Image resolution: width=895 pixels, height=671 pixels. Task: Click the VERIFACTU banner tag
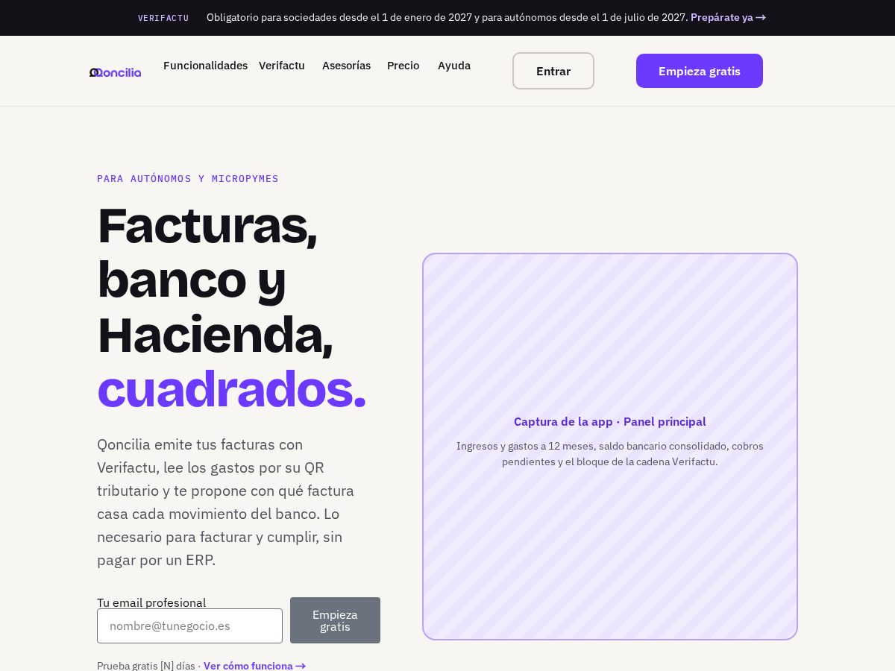163,18
